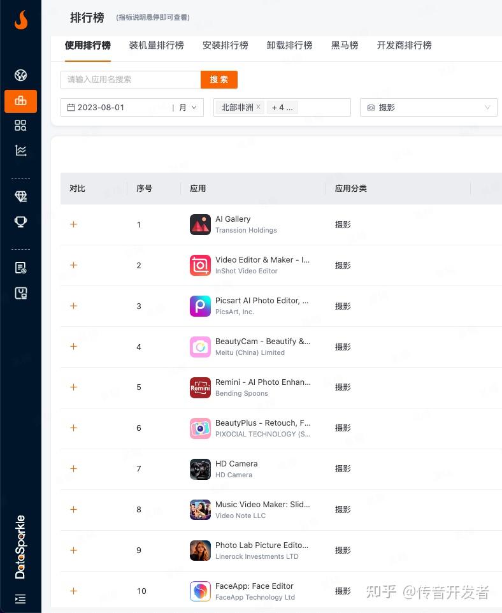
Task: Open the report document sidebar icon
Action: click(x=21, y=268)
